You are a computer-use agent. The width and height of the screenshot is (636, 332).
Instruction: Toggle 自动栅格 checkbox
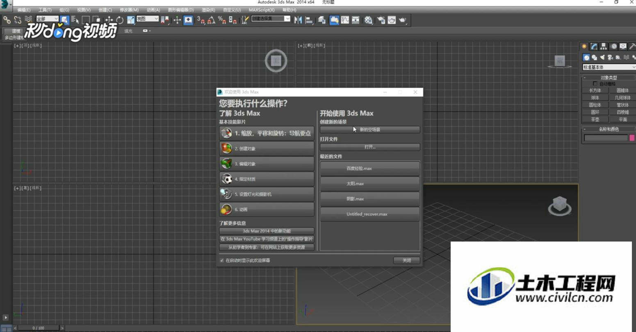click(595, 84)
